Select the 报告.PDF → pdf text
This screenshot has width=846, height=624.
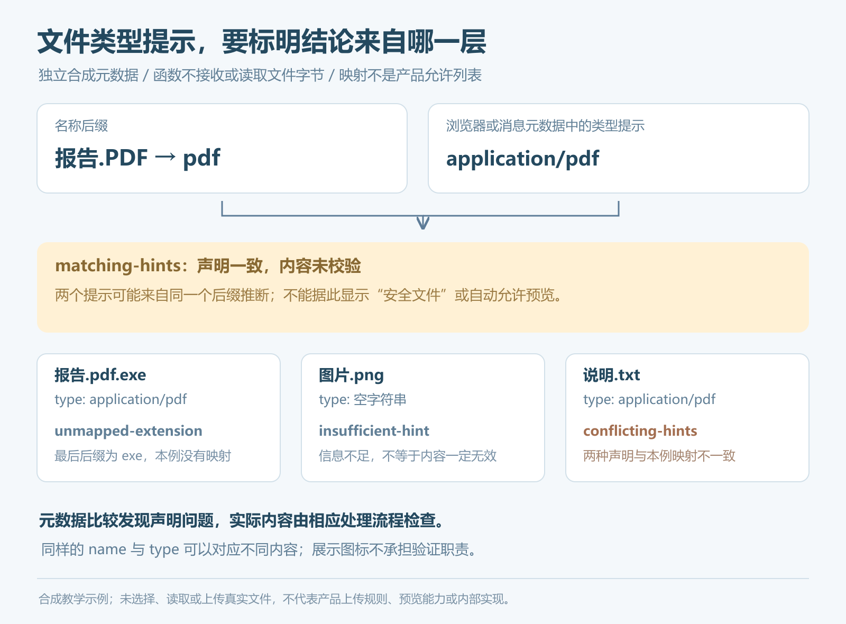tap(137, 158)
